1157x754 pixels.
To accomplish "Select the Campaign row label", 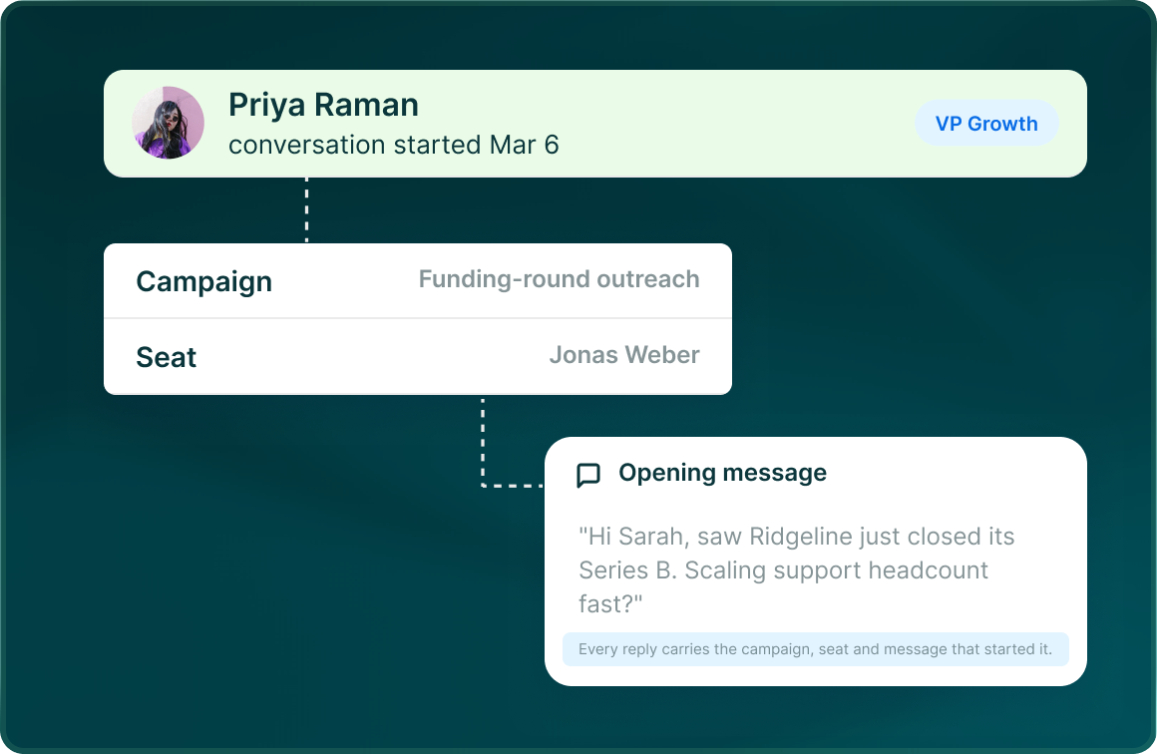I will 203,282.
